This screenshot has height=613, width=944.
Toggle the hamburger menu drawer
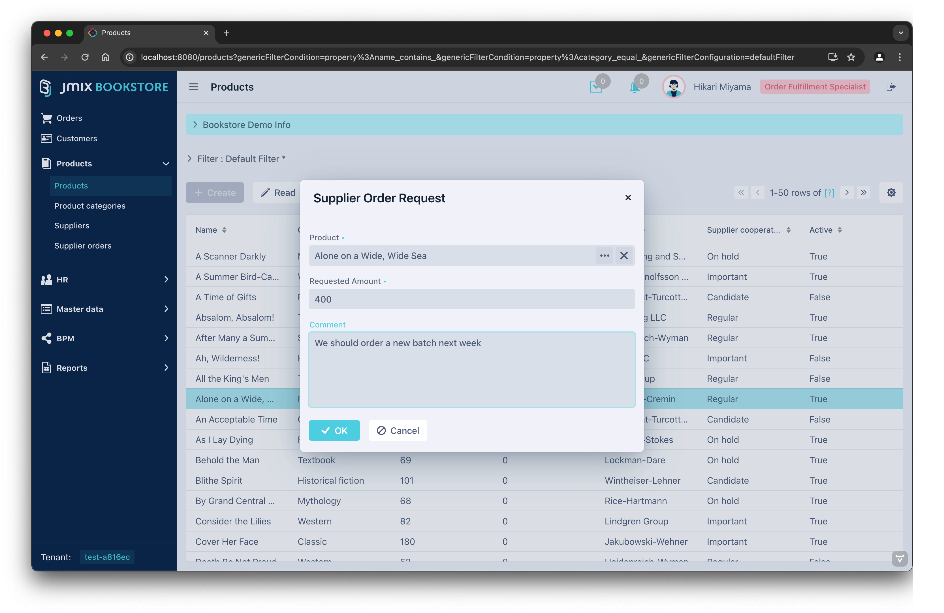[x=194, y=87]
